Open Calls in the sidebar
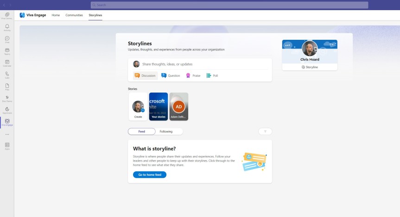Viewport: 400px width, 217px height. pos(7,75)
